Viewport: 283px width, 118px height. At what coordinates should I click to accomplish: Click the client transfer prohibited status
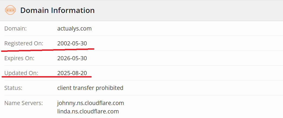pyautogui.click(x=90, y=88)
